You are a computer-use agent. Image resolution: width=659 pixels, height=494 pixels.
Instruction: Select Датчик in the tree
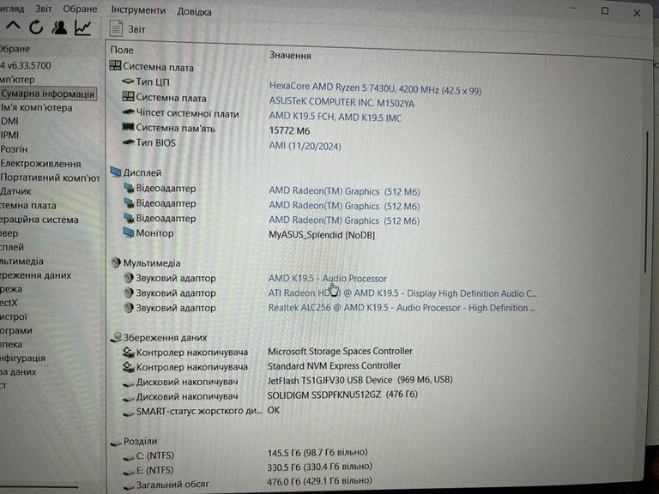[x=15, y=191]
